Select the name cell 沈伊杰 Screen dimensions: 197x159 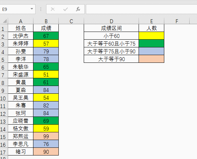click(21, 36)
